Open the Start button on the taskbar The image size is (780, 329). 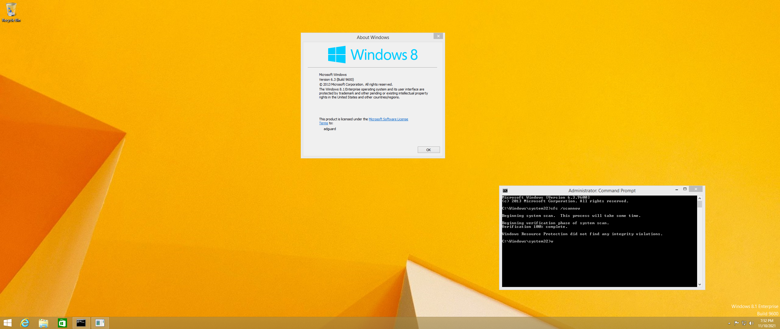point(8,323)
